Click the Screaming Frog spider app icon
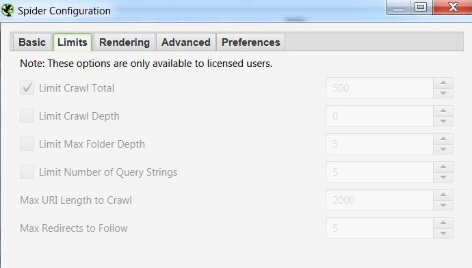The height and width of the screenshot is (268, 472). [x=8, y=10]
